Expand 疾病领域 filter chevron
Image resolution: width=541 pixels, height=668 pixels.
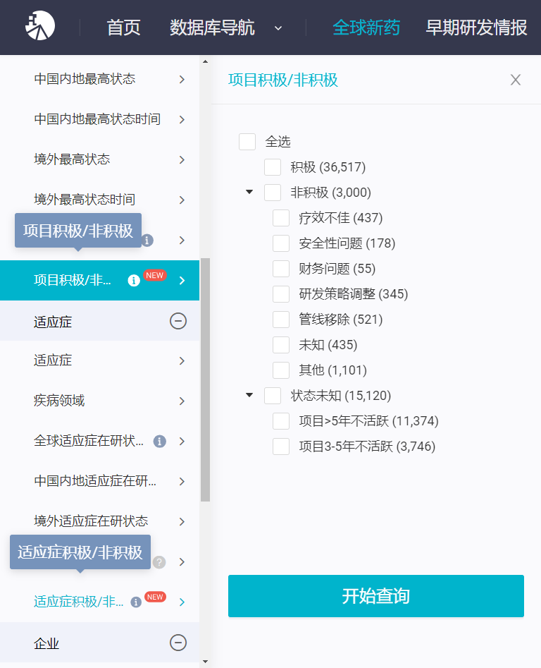[x=182, y=401]
